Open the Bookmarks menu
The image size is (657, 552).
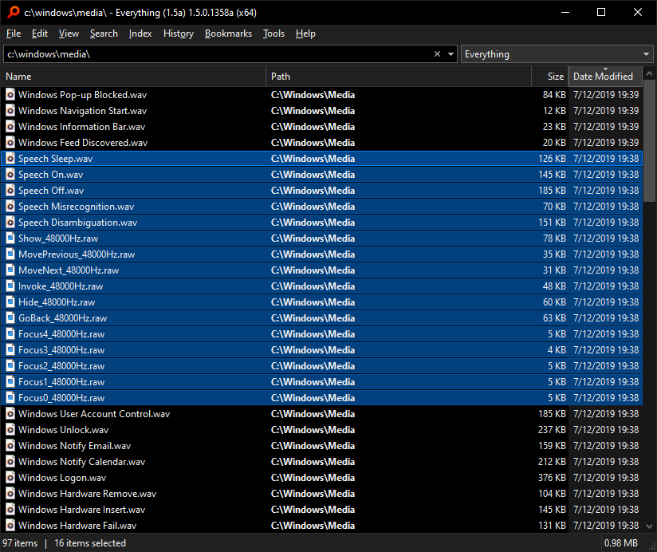[228, 34]
